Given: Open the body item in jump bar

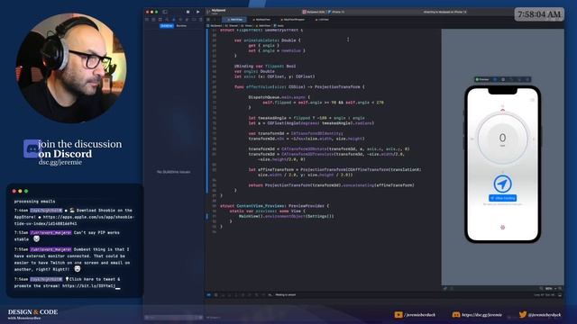Looking at the screenshot, I should pyautogui.click(x=279, y=26).
